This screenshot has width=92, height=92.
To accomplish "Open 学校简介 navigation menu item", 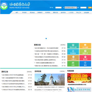I will pyautogui.click(x=25, y=13).
